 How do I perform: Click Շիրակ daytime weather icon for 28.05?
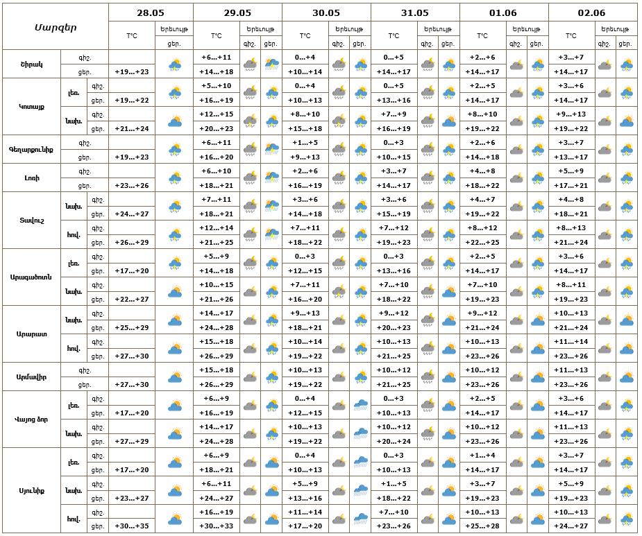point(175,64)
